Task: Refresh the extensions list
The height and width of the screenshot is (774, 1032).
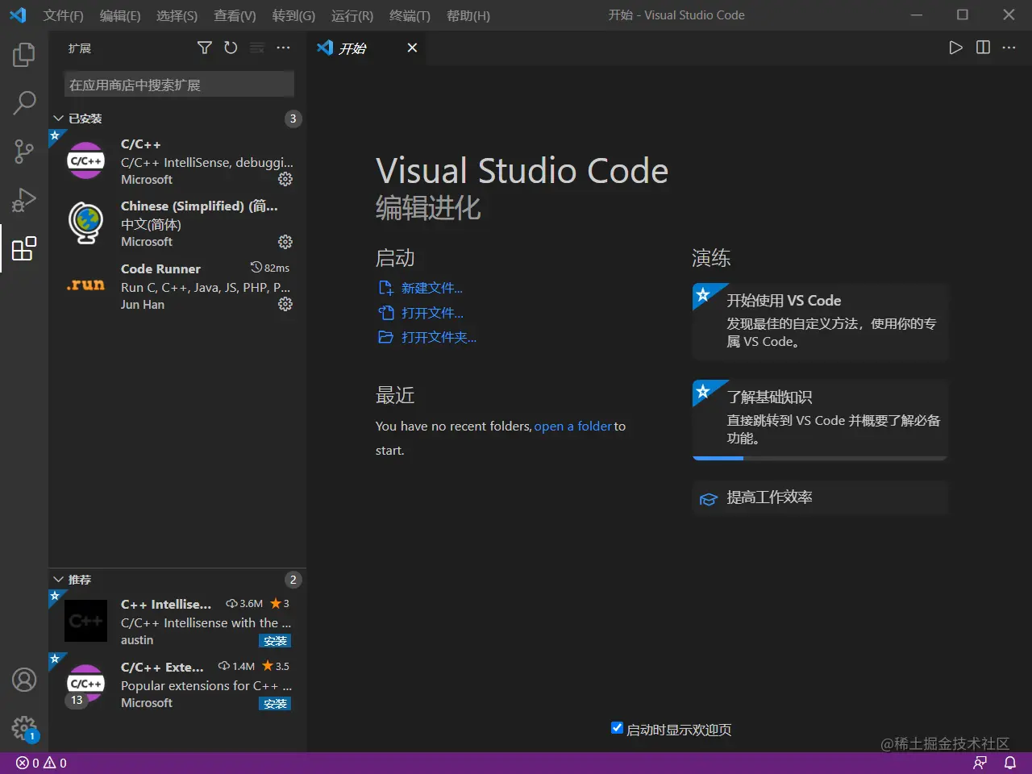Action: [231, 48]
